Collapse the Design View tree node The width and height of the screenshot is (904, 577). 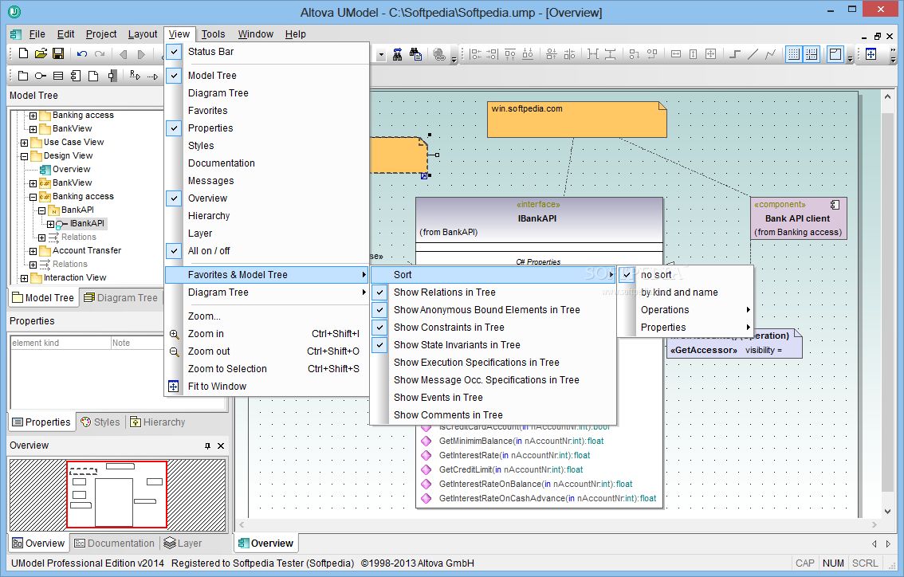point(24,156)
